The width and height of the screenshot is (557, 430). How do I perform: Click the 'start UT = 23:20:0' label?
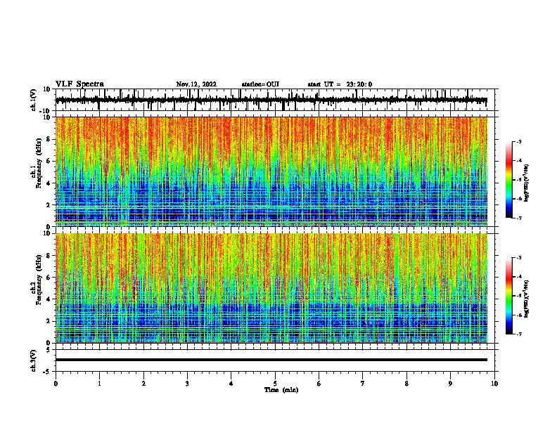(340, 84)
